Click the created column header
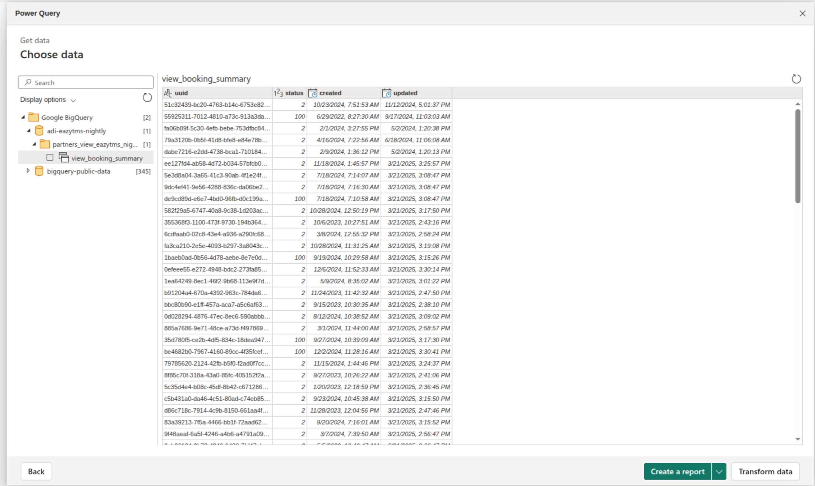This screenshot has height=486, width=815. (x=344, y=93)
